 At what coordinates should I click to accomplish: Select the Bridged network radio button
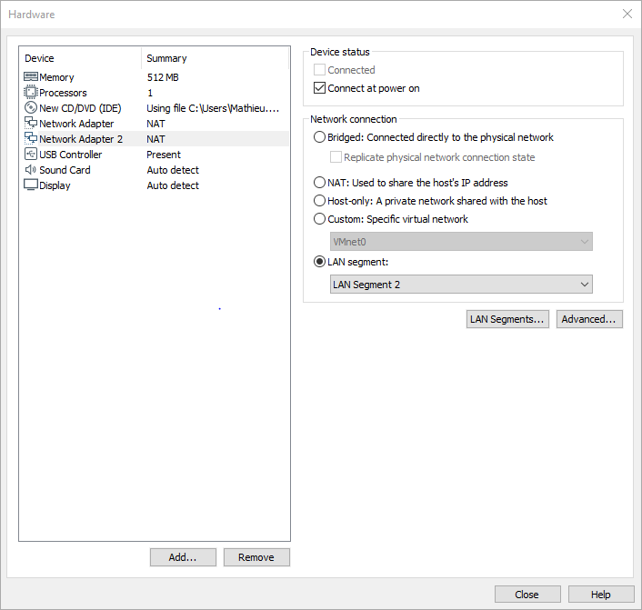[x=319, y=138]
